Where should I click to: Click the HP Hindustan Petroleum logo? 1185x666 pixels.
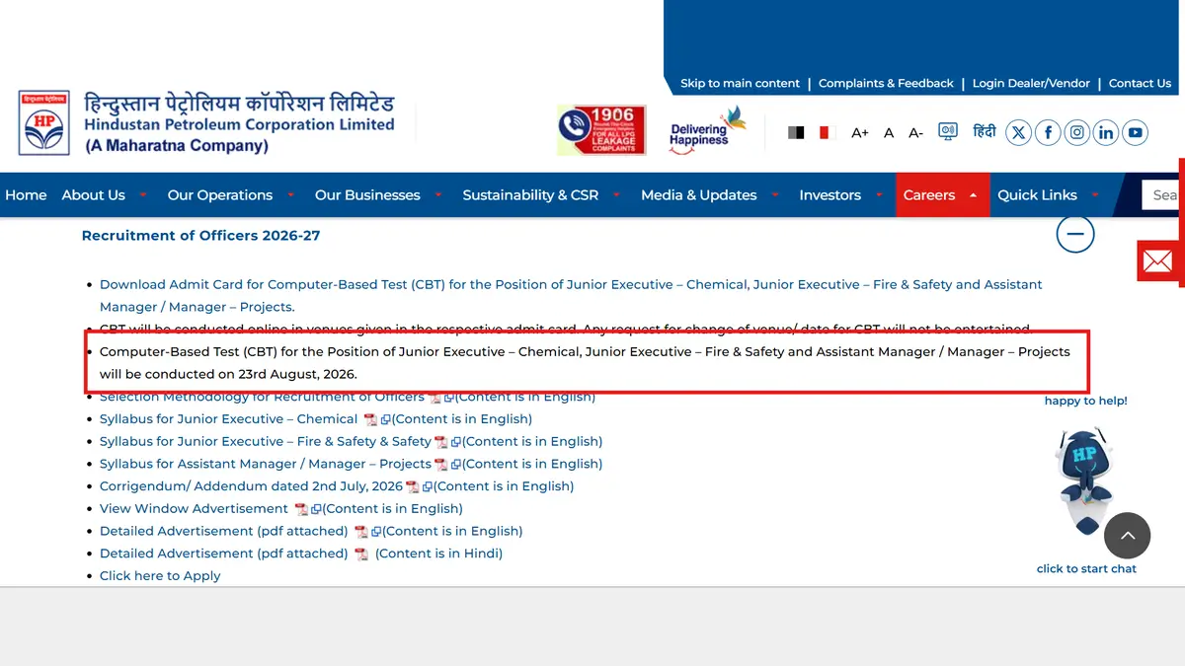click(45, 122)
